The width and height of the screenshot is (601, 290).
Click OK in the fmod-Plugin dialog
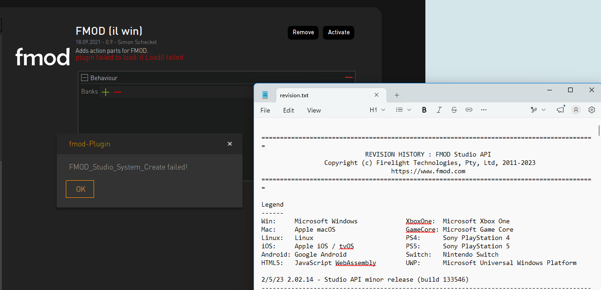(x=80, y=189)
